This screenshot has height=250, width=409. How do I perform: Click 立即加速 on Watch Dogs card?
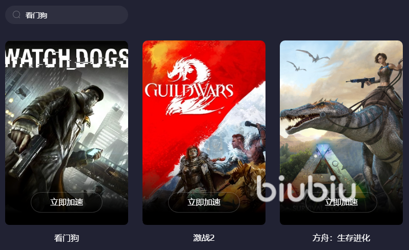tap(67, 202)
